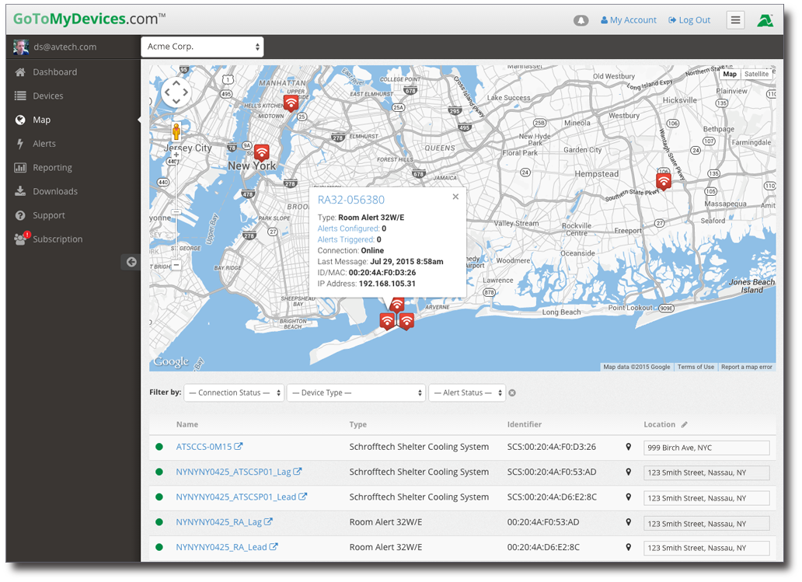Click the device marker near Hell's Kitchen
The image size is (802, 582).
(x=291, y=103)
